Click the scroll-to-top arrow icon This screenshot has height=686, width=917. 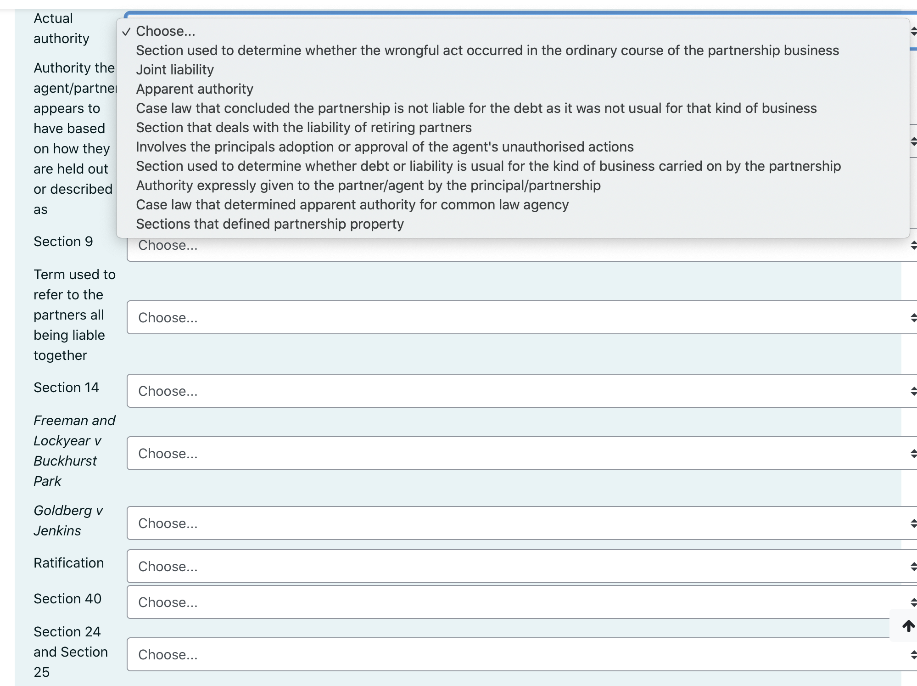907,626
